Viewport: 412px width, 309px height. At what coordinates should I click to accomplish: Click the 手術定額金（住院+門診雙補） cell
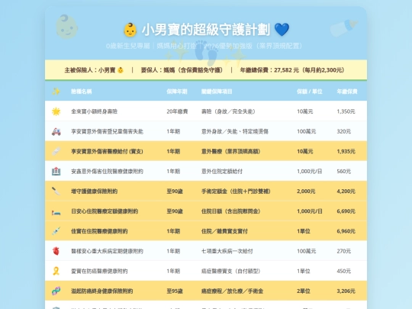(x=236, y=192)
